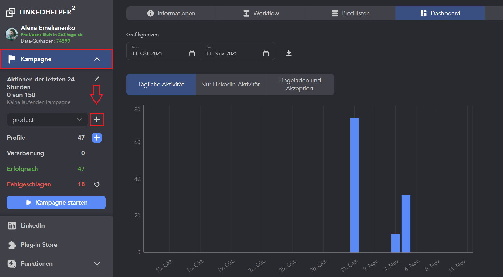Open the calendar for Von date
The image size is (503, 277).
pyautogui.click(x=192, y=53)
